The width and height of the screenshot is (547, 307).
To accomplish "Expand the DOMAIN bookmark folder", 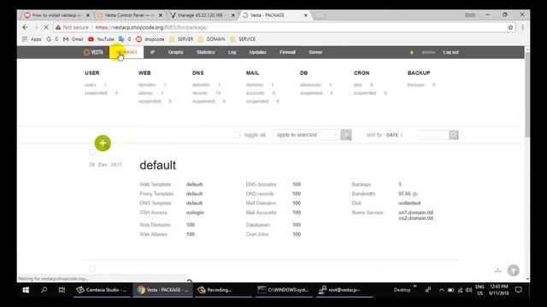I will pos(211,39).
